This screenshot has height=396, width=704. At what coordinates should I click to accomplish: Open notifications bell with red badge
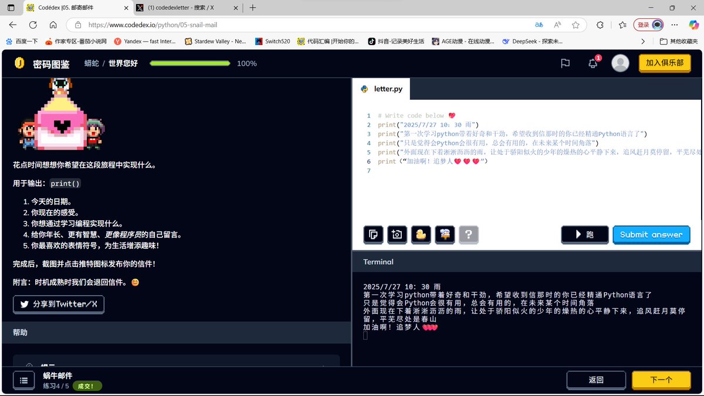[x=593, y=63]
